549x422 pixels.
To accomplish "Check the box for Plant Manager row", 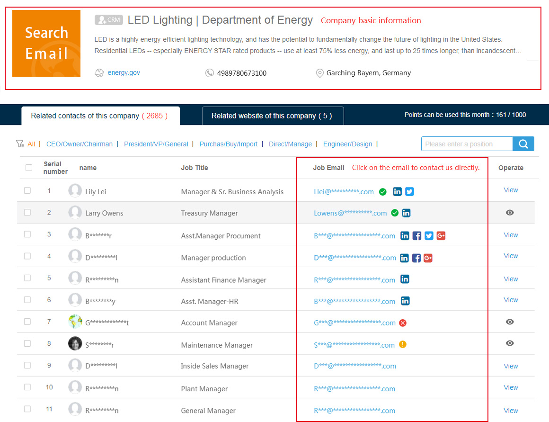I will (x=27, y=387).
